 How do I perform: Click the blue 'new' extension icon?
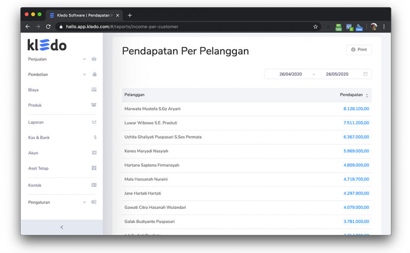(359, 27)
